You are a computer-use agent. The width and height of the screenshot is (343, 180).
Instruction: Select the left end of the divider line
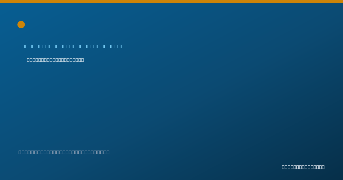(19, 136)
